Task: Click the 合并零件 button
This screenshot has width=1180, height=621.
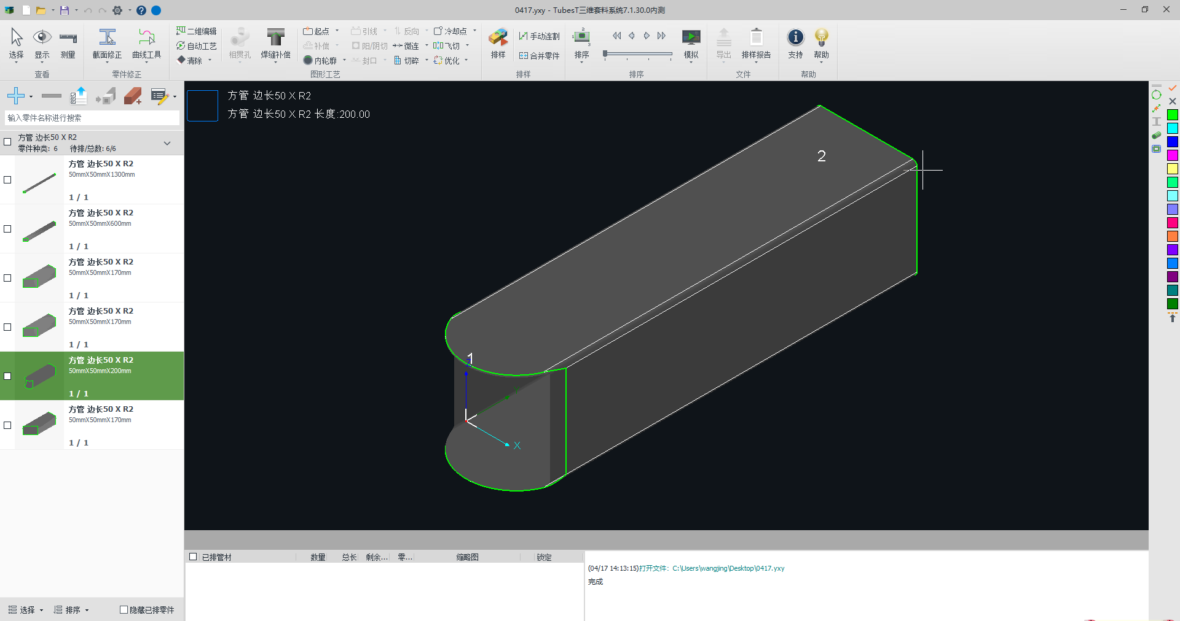Action: pyautogui.click(x=539, y=56)
